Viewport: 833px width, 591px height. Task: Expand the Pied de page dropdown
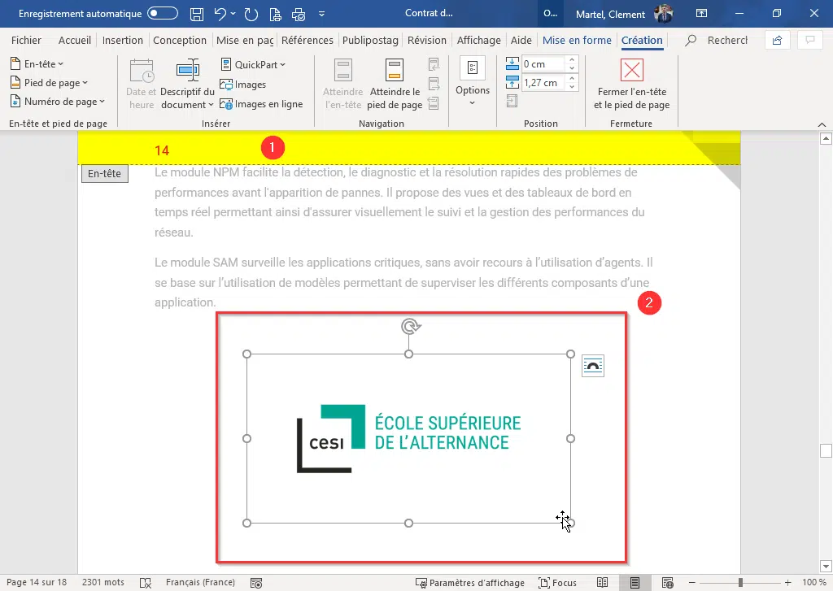49,83
